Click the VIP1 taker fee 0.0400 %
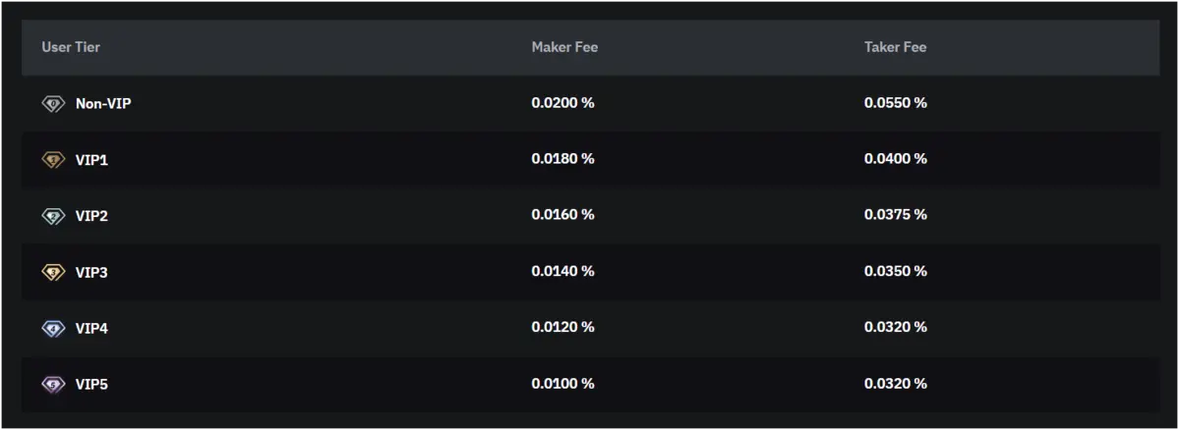Screen dimensions: 1179x430 point(895,159)
